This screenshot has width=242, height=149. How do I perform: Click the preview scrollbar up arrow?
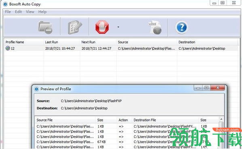[221, 119]
